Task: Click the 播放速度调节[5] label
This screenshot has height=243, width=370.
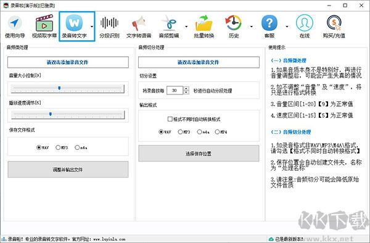Action: pyautogui.click(x=25, y=103)
